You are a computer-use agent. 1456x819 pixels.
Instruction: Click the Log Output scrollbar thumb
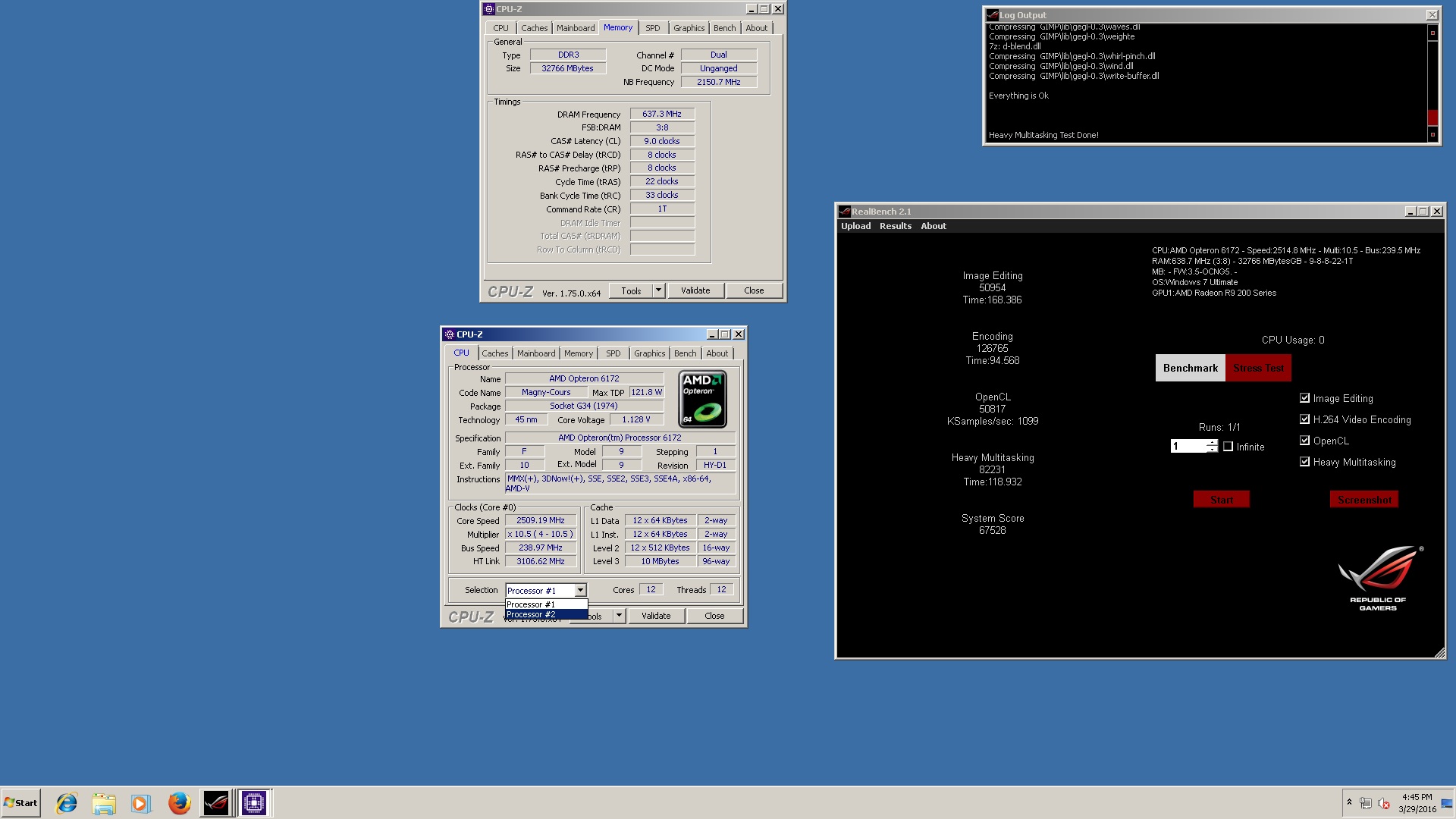click(1432, 117)
